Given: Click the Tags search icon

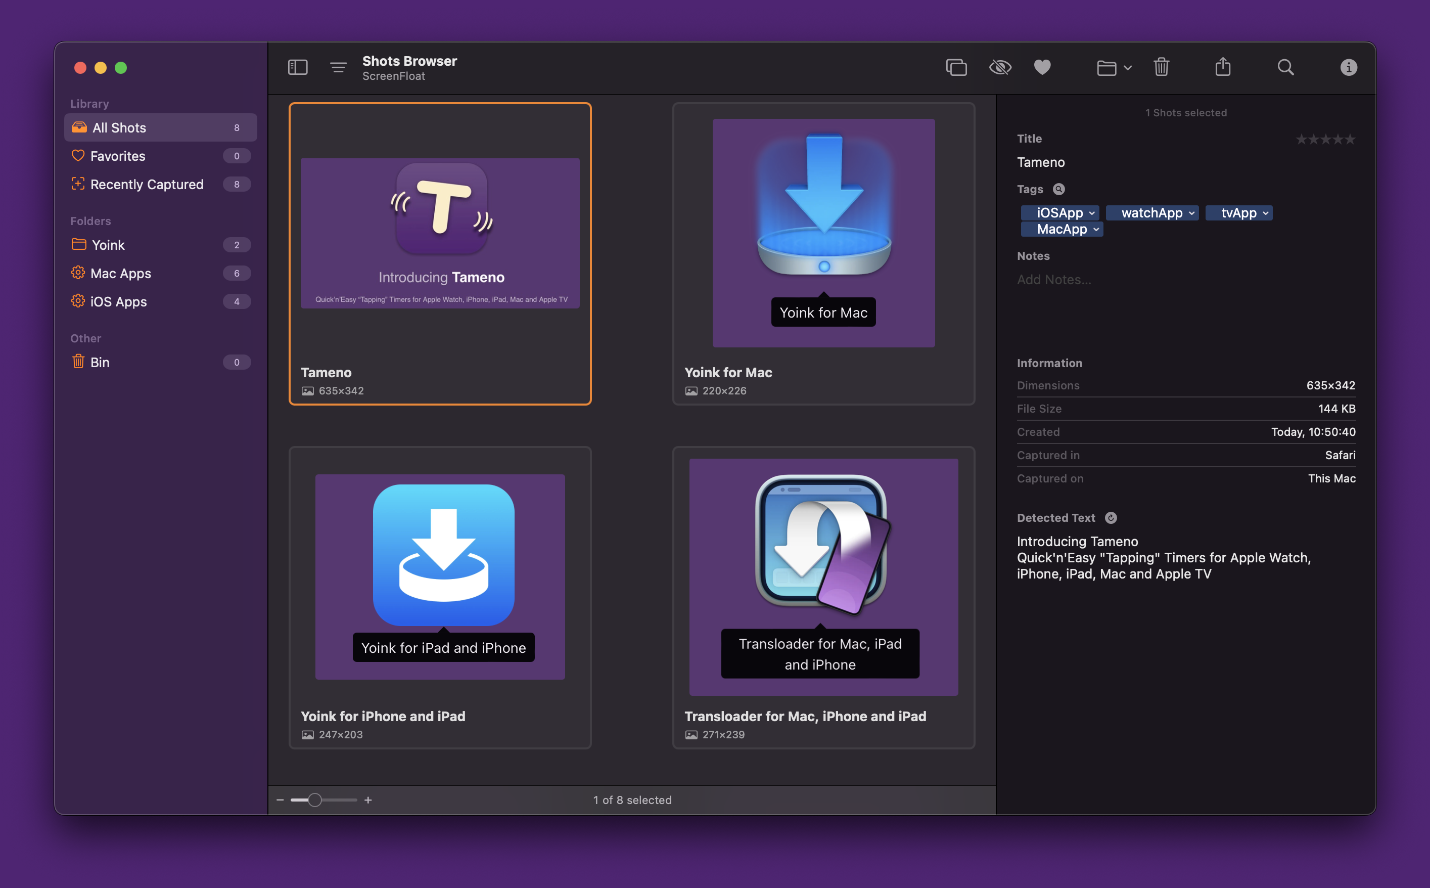Looking at the screenshot, I should pos(1058,189).
